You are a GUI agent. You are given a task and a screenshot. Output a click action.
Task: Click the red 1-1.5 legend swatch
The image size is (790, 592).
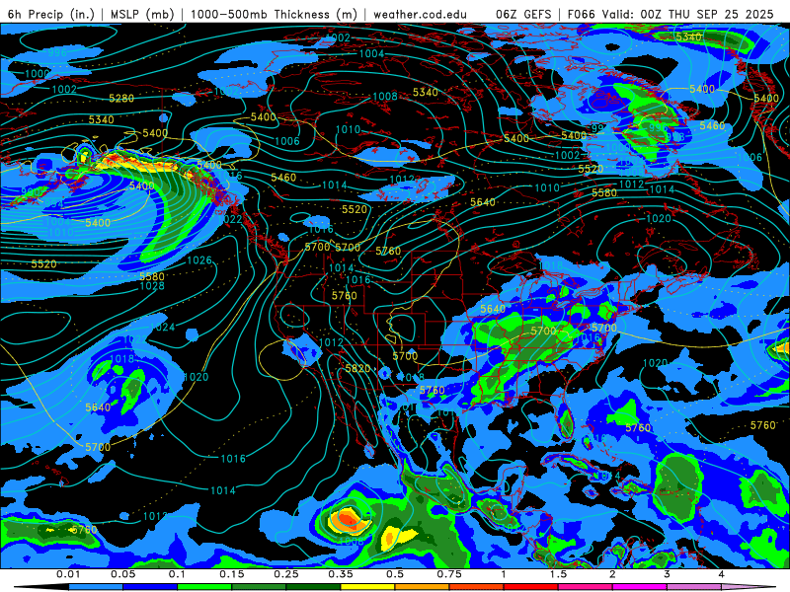click(x=531, y=587)
